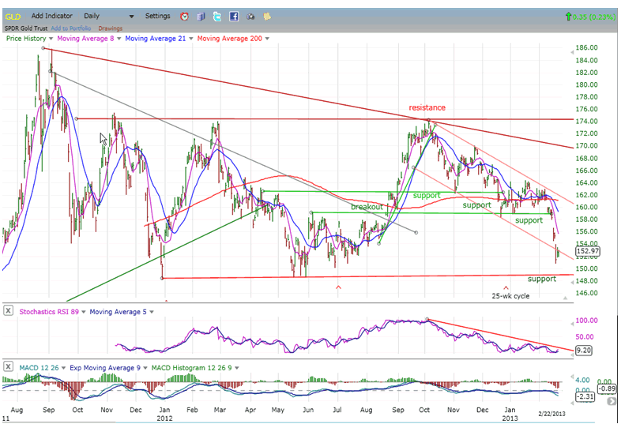Click the 2/22/2013 date label
Viewport: 621px width, 424px height.
click(551, 414)
